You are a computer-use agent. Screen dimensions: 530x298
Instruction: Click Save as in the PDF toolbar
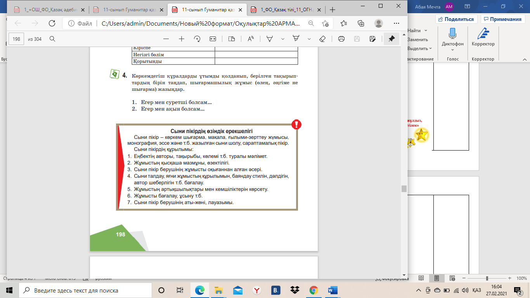(x=372, y=39)
